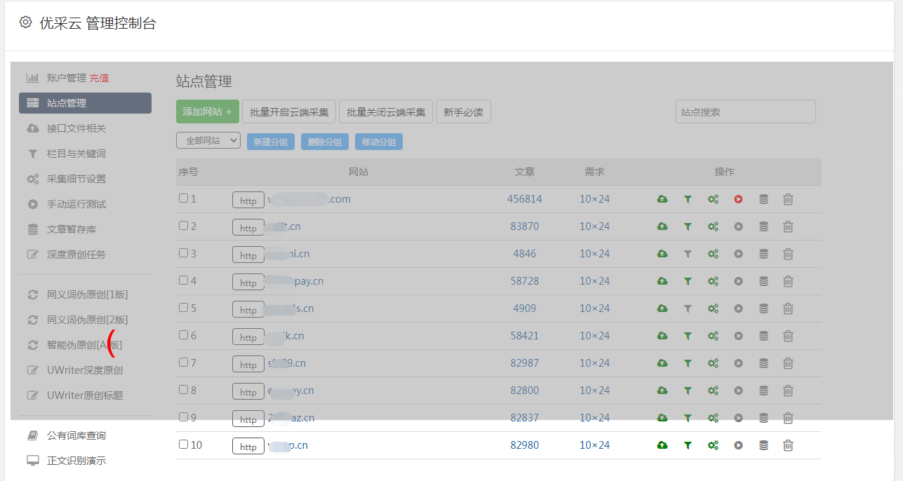The image size is (903, 481).
Task: Click article count 456814
Action: point(525,199)
